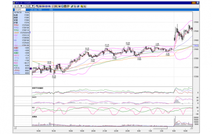Click the MACD indicator panel label

coord(34,97)
